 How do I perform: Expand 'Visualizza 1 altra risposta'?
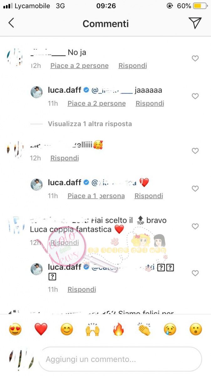tap(90, 124)
